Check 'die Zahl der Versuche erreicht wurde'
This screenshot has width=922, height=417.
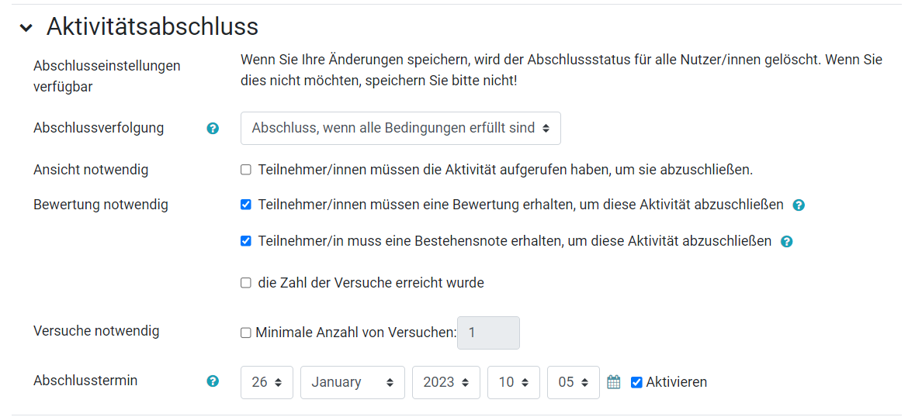point(246,283)
